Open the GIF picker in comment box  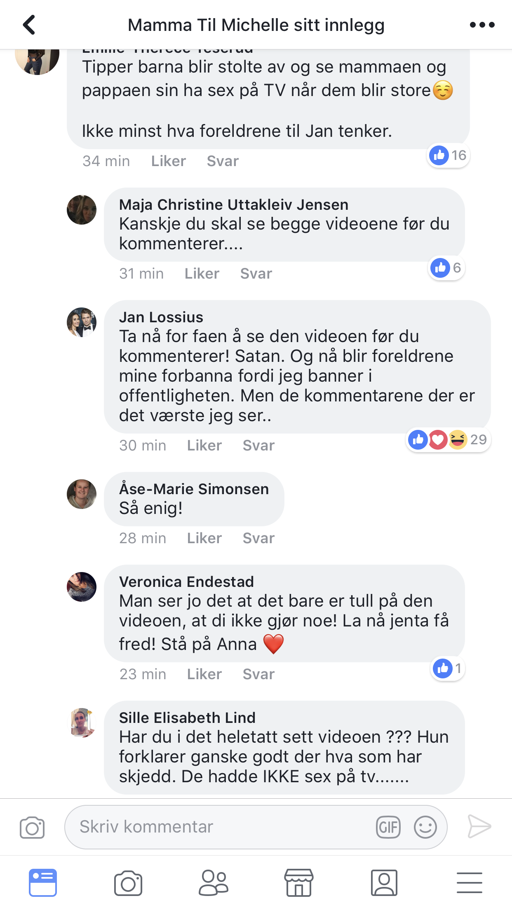coord(388,827)
